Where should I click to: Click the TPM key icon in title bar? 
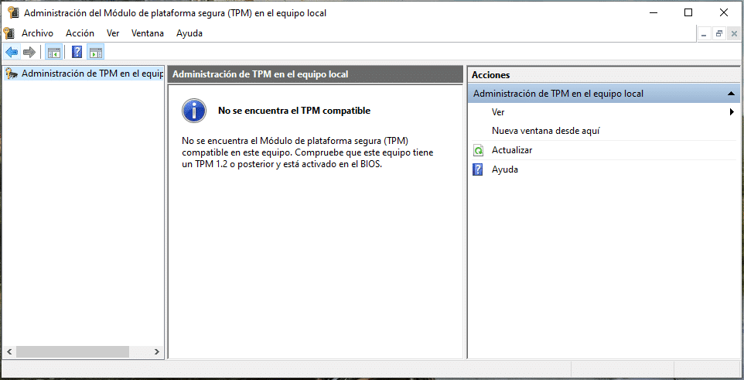(13, 13)
